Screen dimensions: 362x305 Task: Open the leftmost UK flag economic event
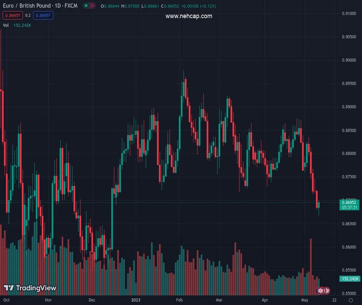coord(321,290)
